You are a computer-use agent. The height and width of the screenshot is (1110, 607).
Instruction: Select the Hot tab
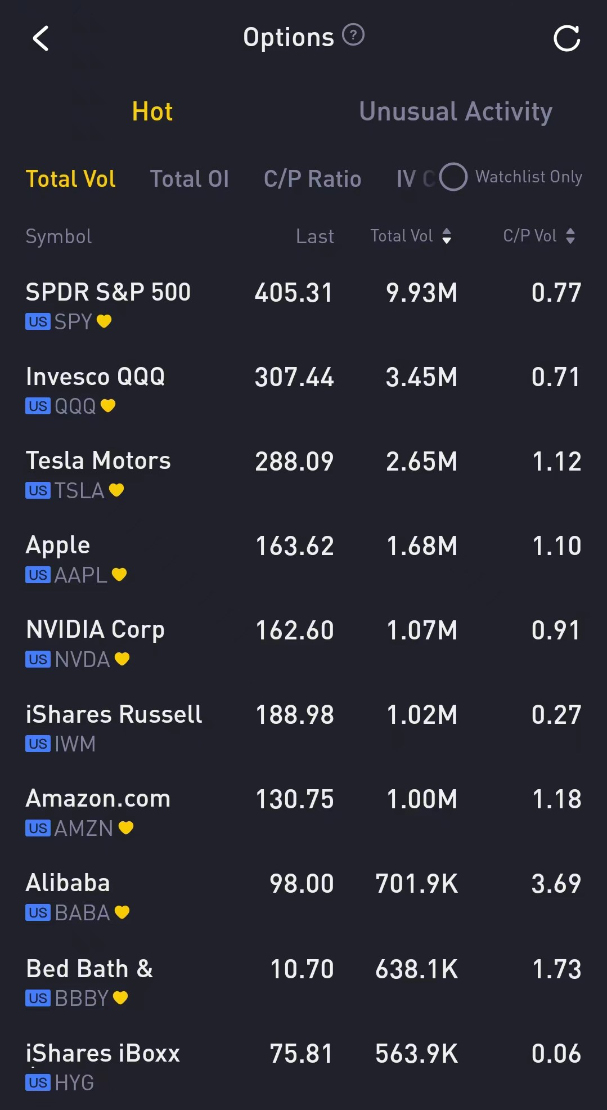(152, 111)
